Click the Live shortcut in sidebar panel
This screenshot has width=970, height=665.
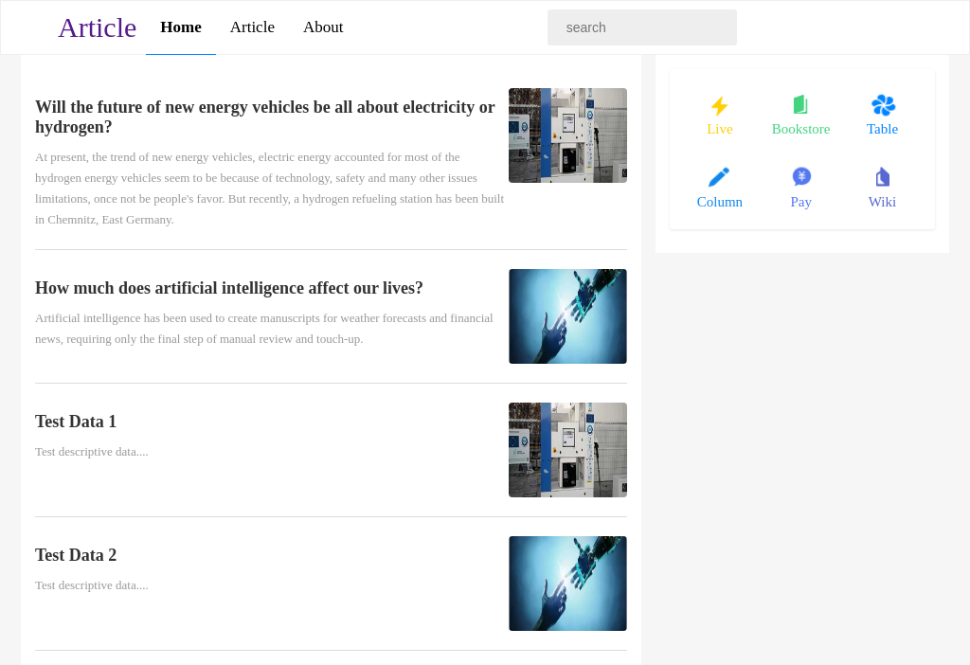[720, 129]
